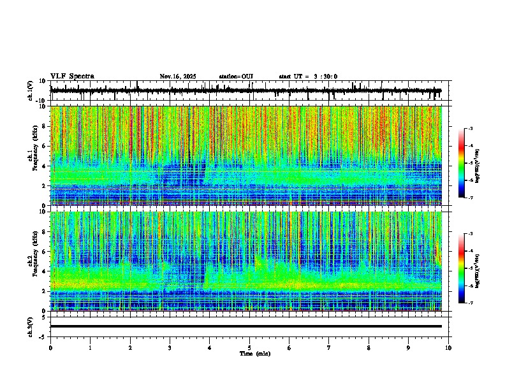
Task: Click time axis tick label '5'
Action: (x=249, y=348)
